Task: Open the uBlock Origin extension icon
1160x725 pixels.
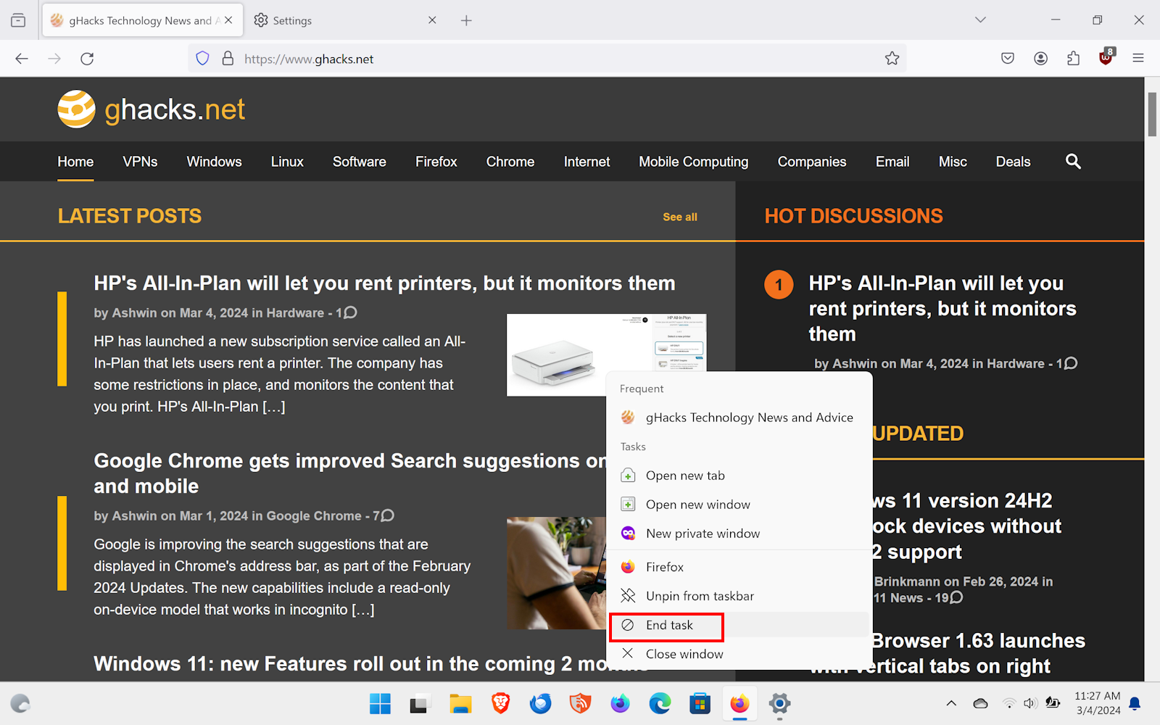Action: point(1106,57)
